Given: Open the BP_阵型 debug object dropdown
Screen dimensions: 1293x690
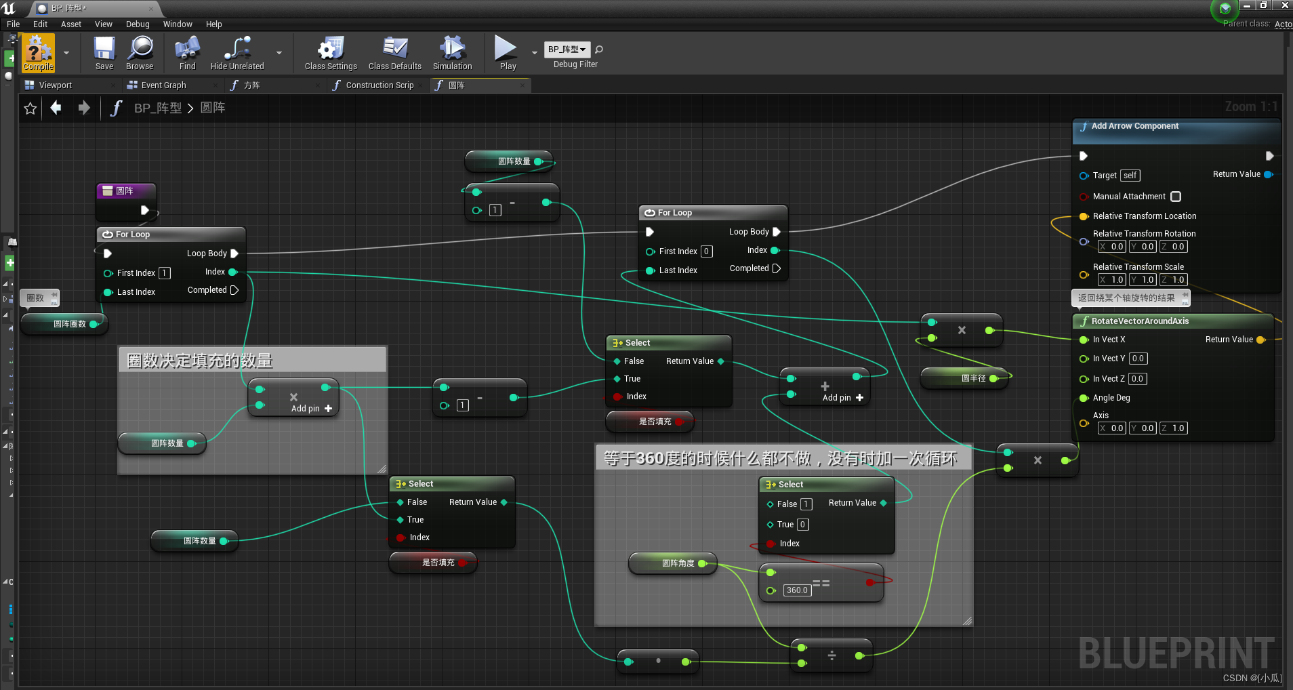Looking at the screenshot, I should [567, 49].
